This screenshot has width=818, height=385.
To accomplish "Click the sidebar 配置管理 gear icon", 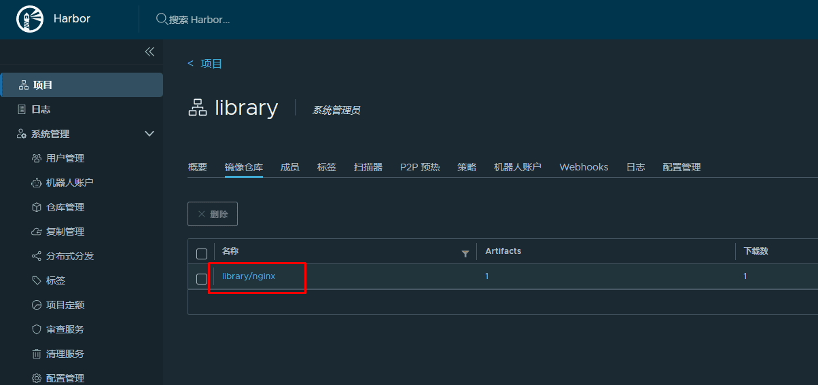I will [37, 378].
